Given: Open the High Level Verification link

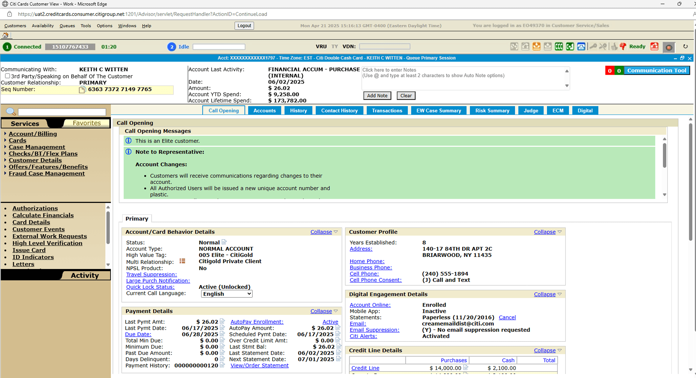Looking at the screenshot, I should tap(47, 243).
